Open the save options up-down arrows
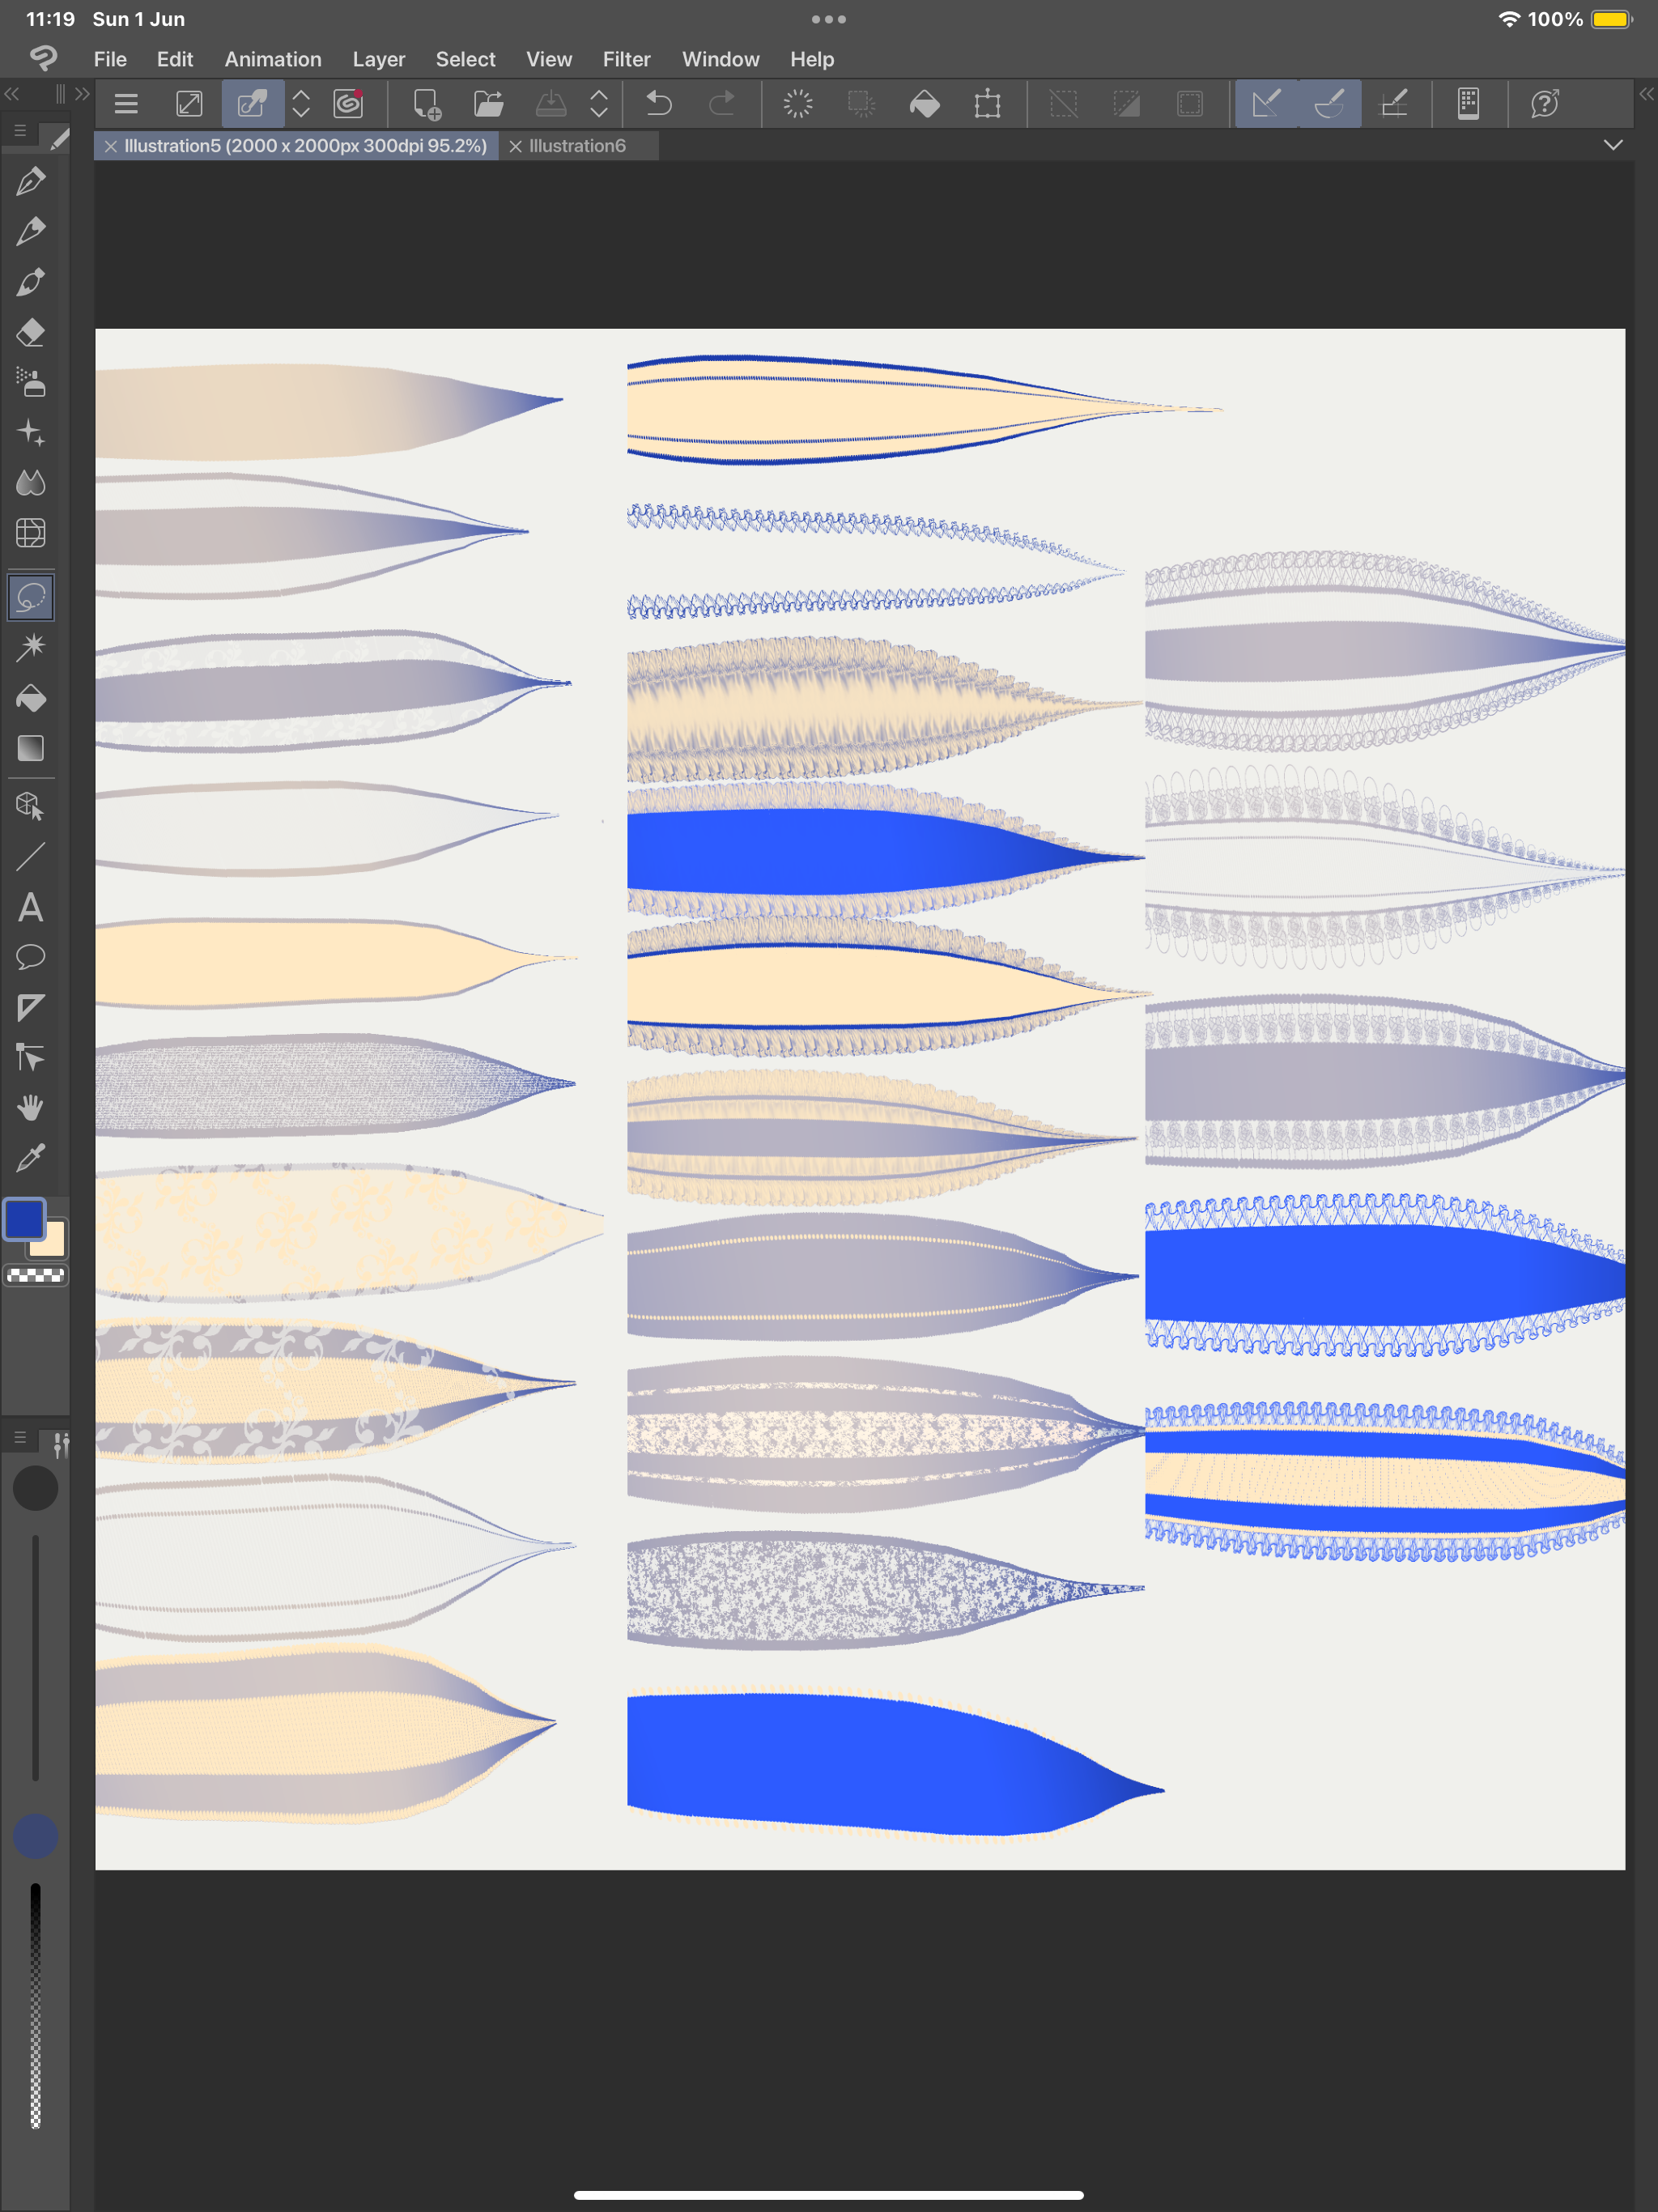 tap(599, 103)
